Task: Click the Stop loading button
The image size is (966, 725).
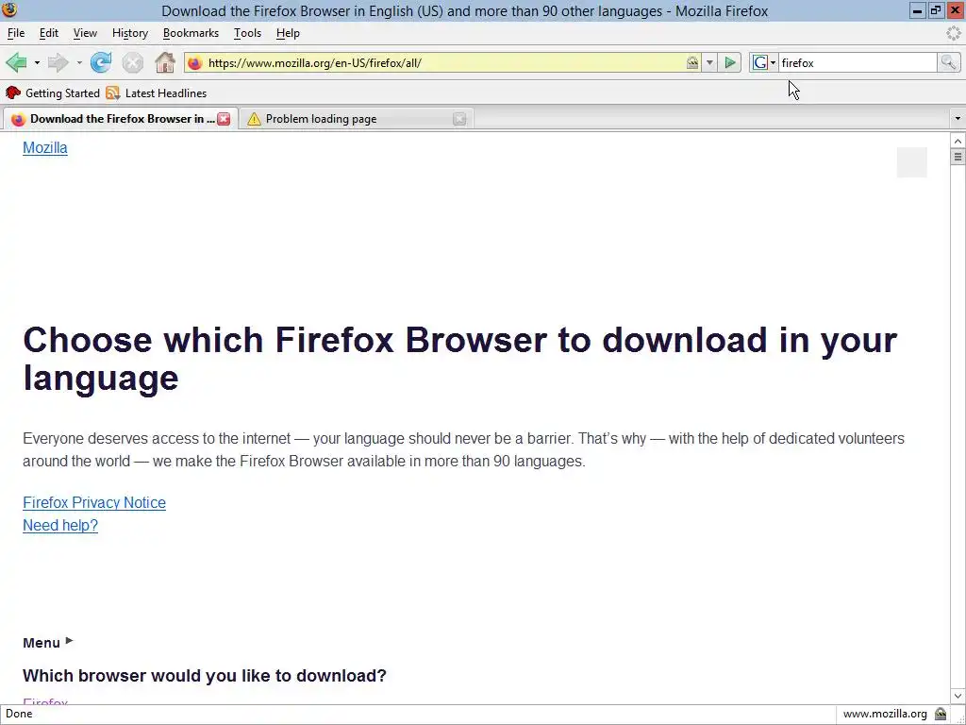Action: (132, 62)
